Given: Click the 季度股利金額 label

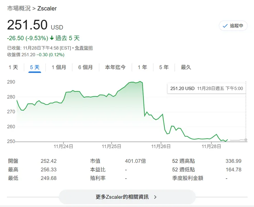Looking at the screenshot, I should click(x=188, y=178).
